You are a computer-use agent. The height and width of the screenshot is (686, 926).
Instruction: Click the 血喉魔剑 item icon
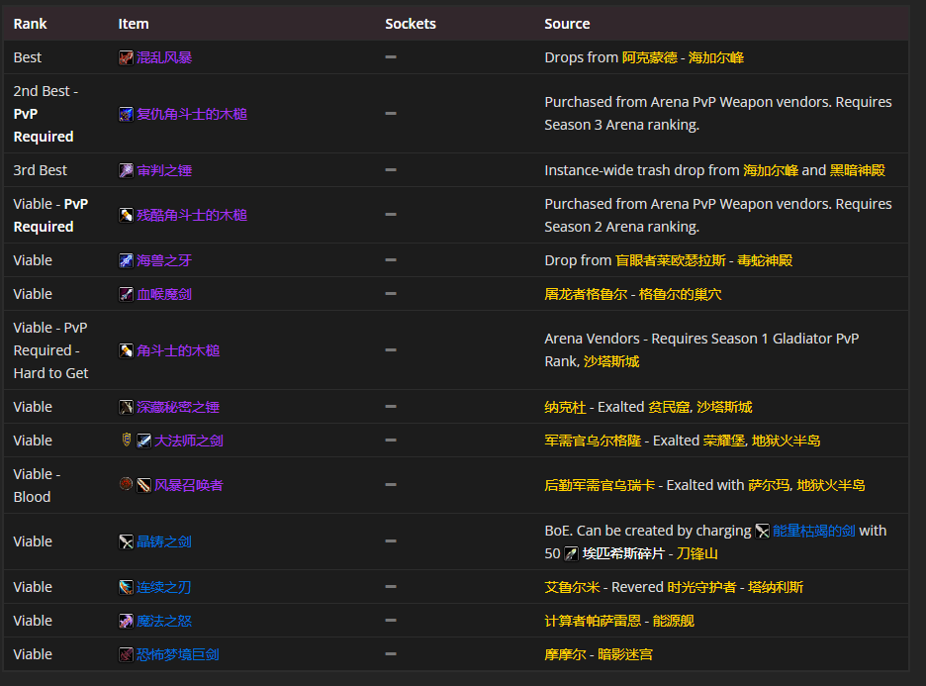pyautogui.click(x=126, y=294)
